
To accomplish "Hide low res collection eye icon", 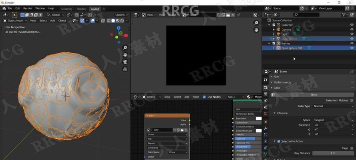I will point(352,43).
